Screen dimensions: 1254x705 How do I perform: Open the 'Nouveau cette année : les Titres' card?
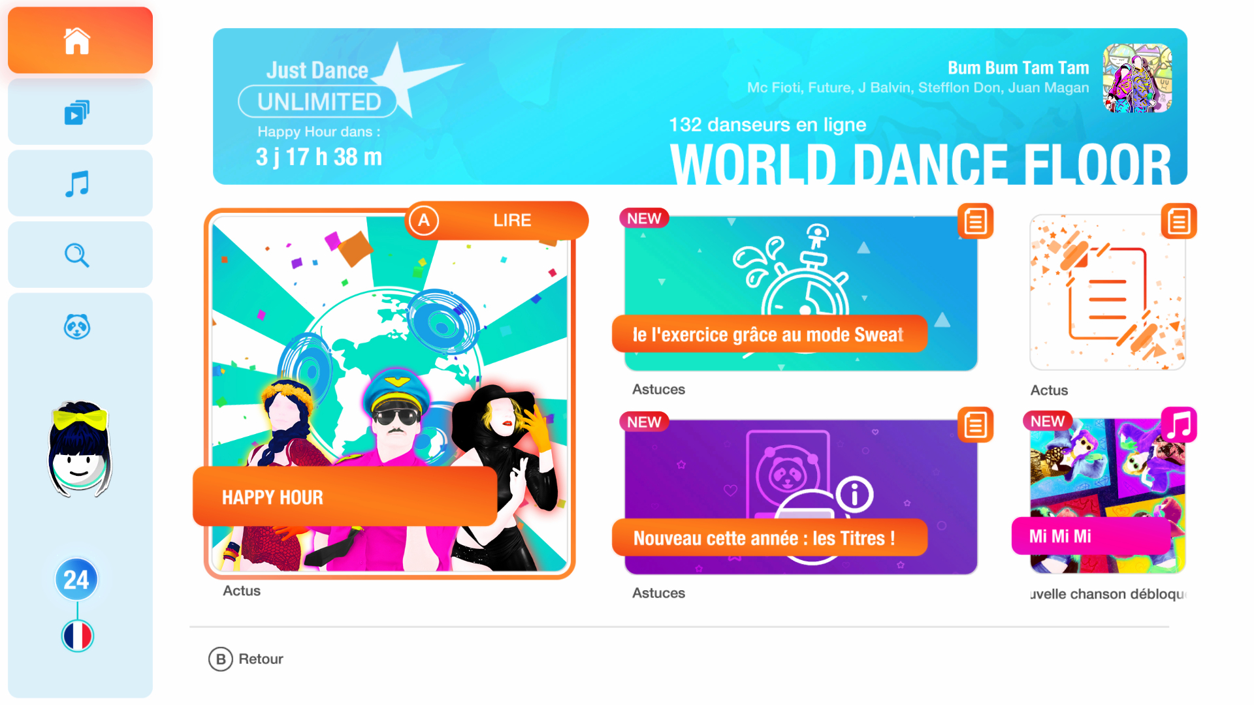coord(801,497)
